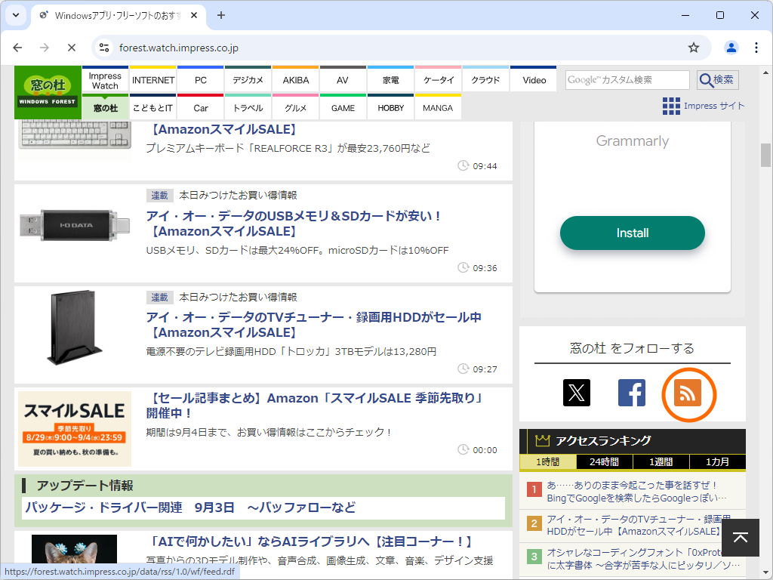Click the crown icon in アクセスランキング header

point(543,440)
